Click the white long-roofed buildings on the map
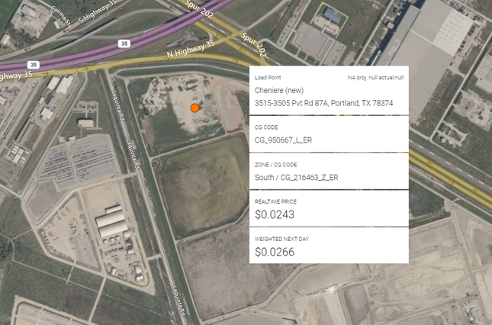The image size is (492, 325). pos(112,223)
